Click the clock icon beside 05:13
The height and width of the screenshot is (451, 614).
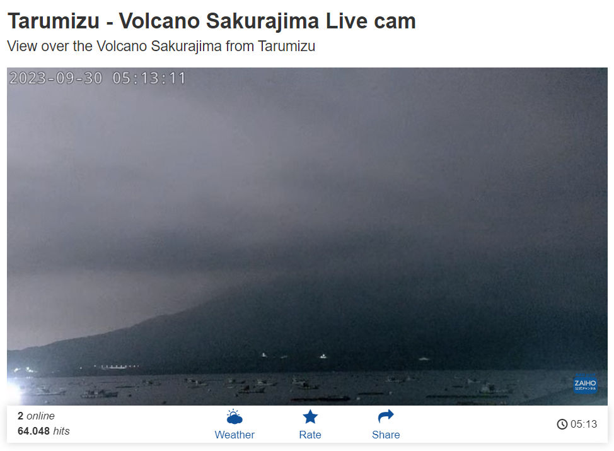(x=562, y=424)
